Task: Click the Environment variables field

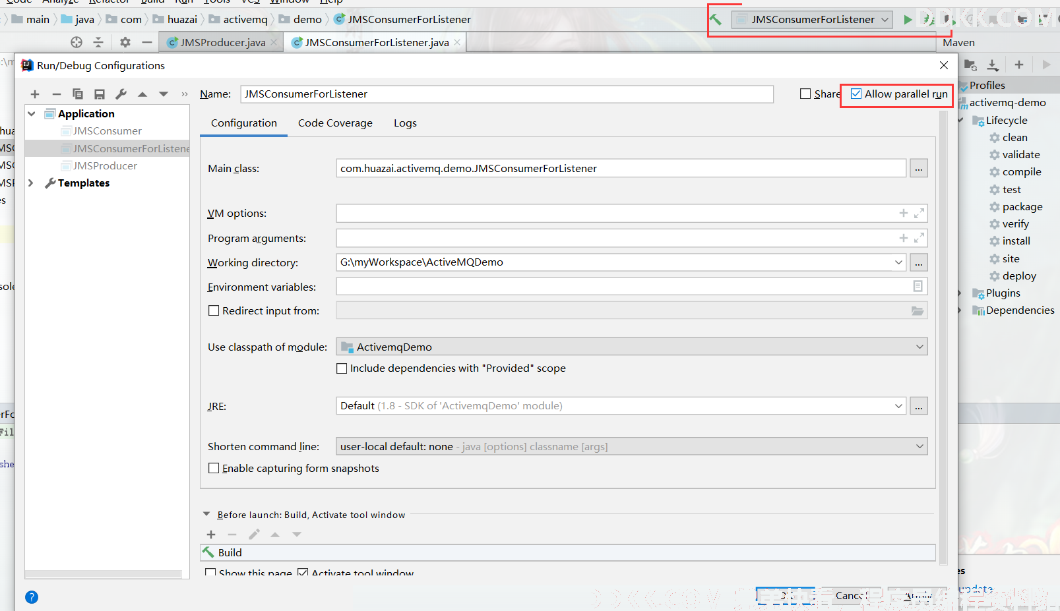Action: 632,287
